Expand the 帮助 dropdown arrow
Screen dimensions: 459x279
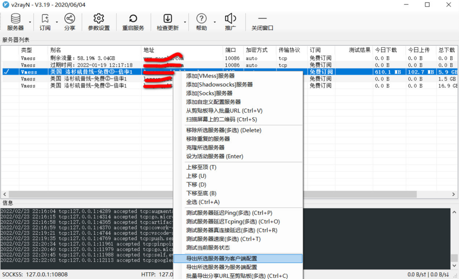pos(215,22)
